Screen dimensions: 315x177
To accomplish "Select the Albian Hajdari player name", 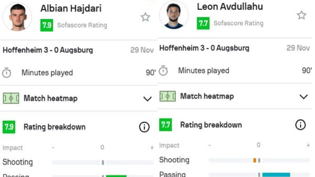I will [71, 9].
